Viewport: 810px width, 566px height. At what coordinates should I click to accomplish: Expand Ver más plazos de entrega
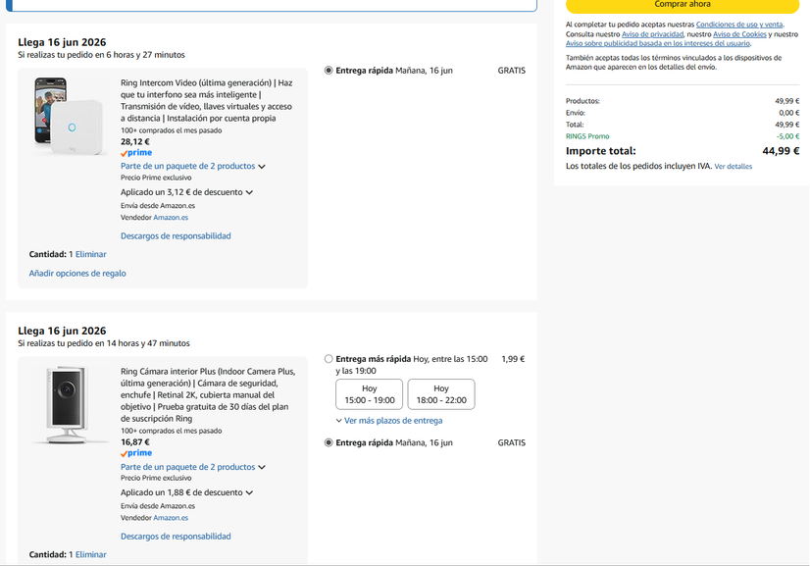click(x=389, y=421)
